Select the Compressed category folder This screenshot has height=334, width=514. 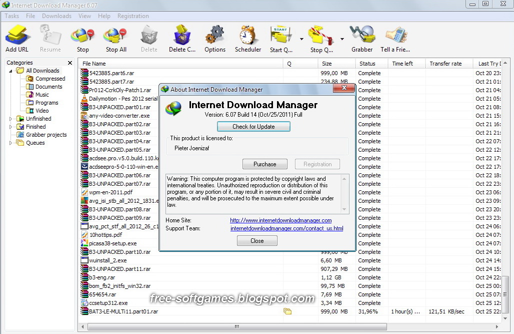click(x=45, y=79)
